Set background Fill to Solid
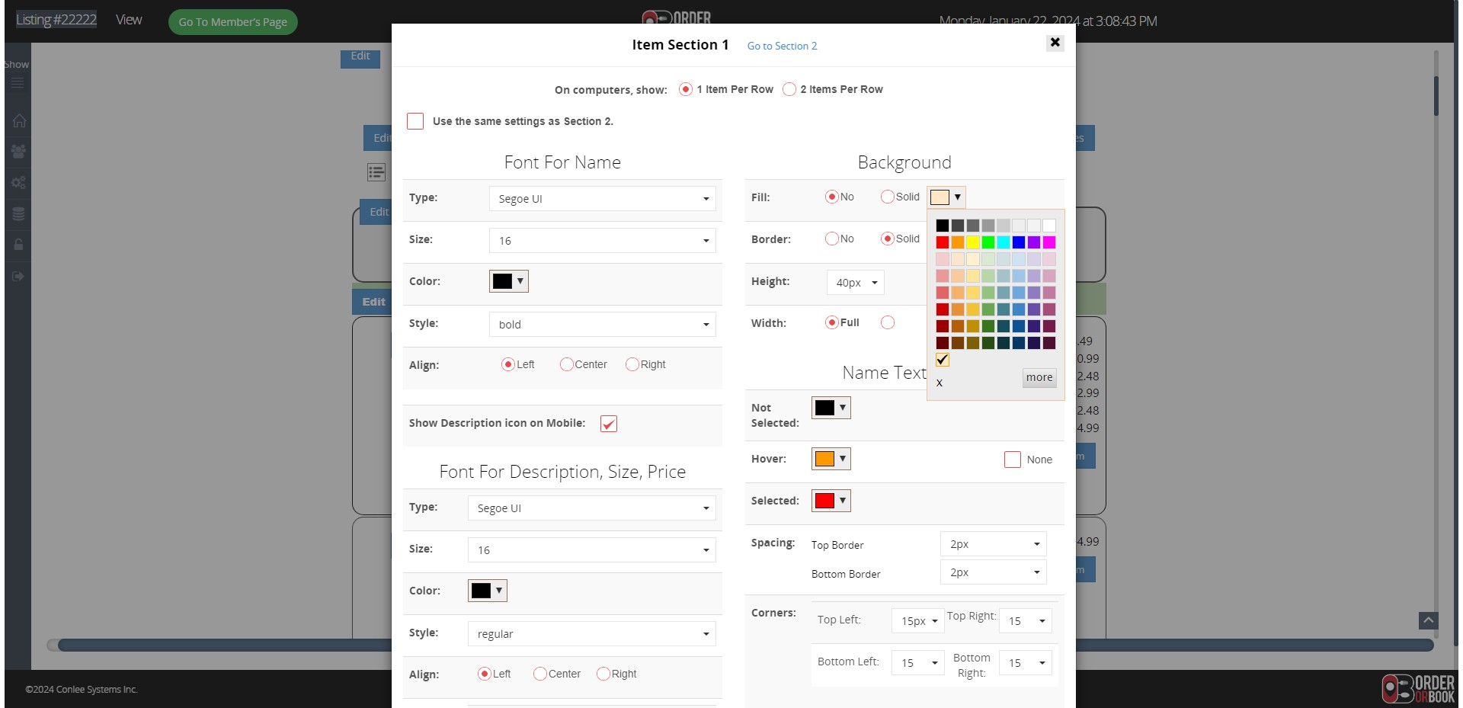 (x=887, y=197)
